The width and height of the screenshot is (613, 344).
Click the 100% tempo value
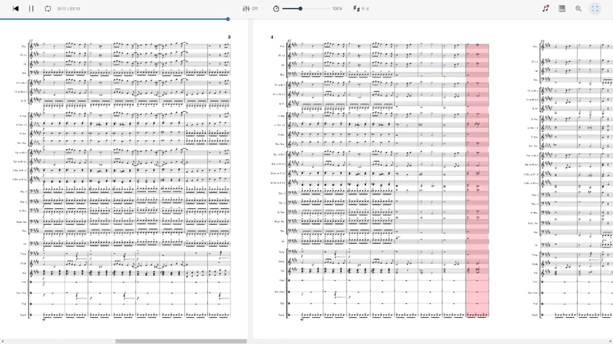[337, 9]
